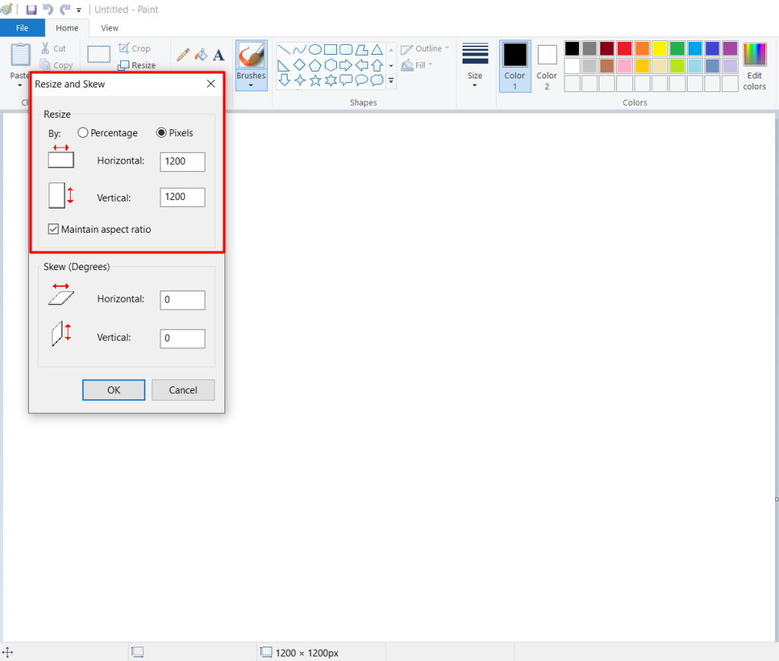
Task: Pick the Brushes tool icon
Action: 251,55
